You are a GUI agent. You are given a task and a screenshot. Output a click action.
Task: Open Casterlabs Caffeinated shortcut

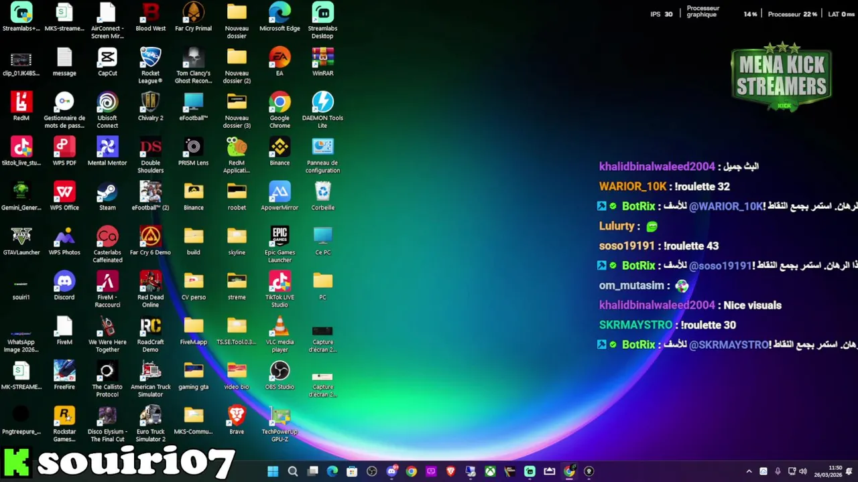coord(107,246)
